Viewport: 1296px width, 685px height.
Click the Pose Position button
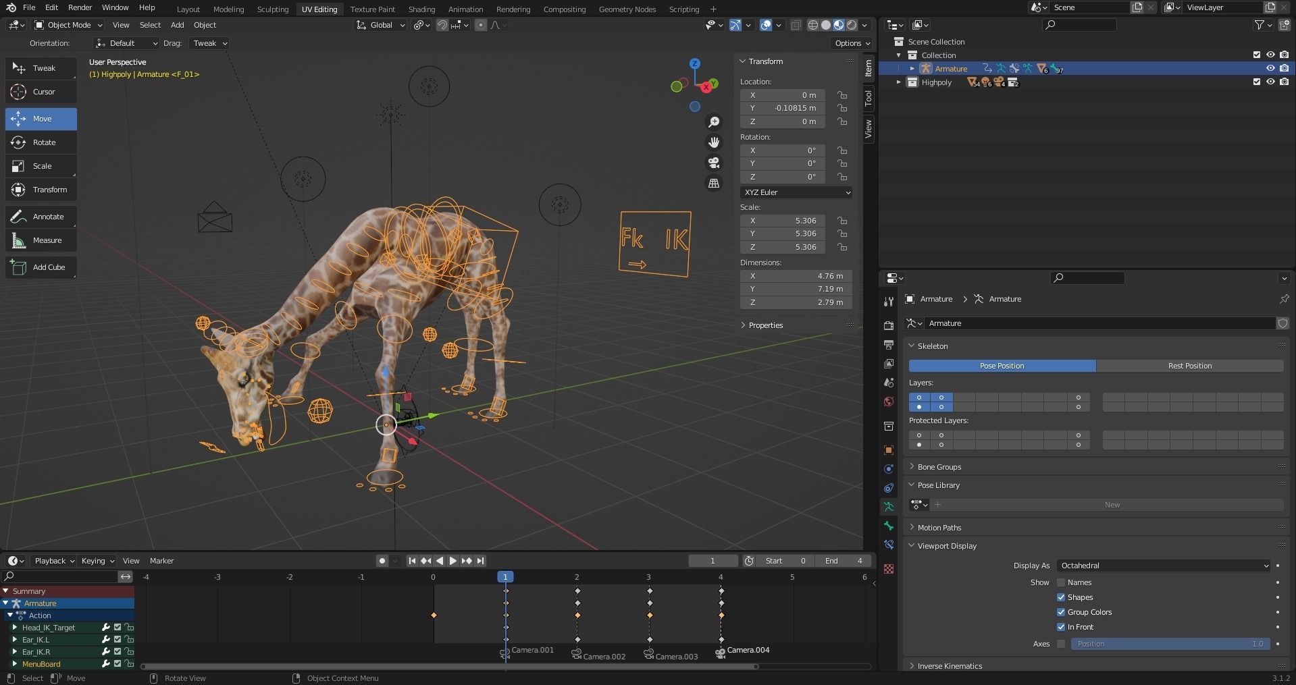point(1002,366)
